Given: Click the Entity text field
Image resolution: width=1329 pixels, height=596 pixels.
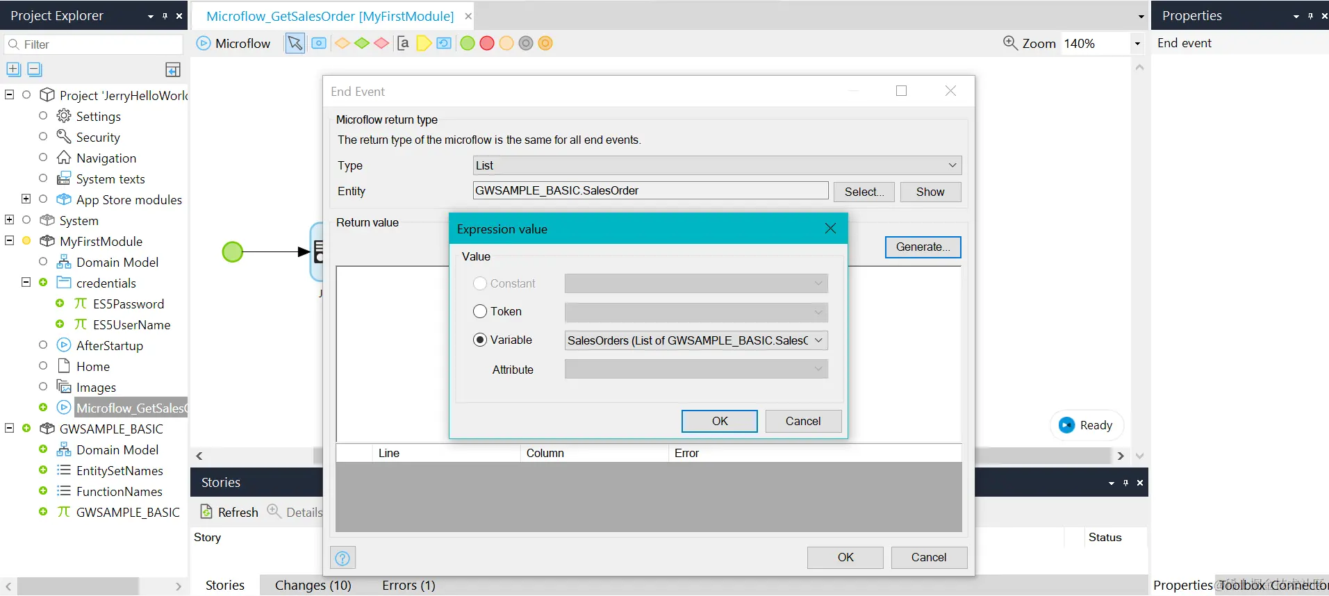Looking at the screenshot, I should tap(650, 190).
